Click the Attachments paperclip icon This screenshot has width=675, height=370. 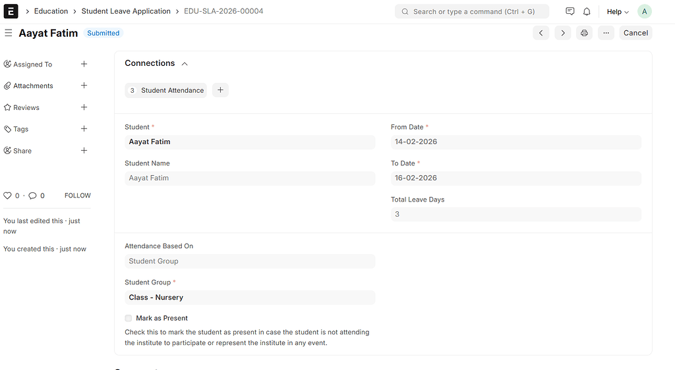[x=7, y=86]
